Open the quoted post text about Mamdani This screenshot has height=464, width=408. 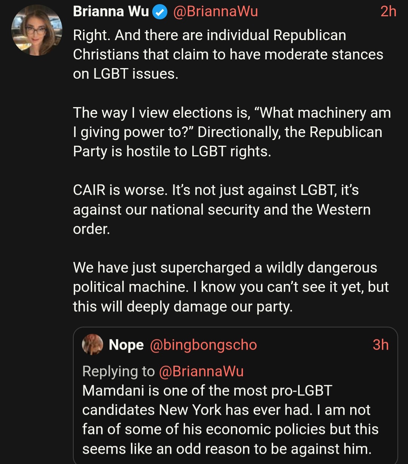(x=230, y=420)
